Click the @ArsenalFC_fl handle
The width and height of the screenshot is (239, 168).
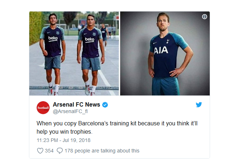click(70, 111)
